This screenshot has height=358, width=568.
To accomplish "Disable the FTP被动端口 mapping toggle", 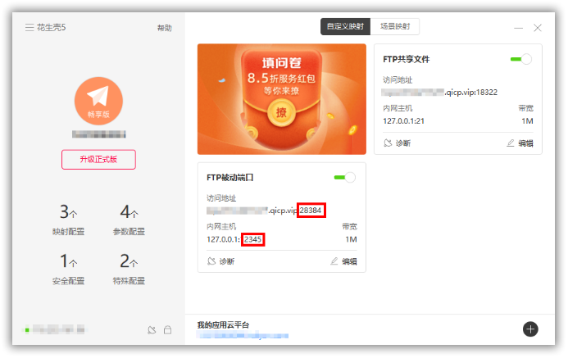I will (344, 177).
